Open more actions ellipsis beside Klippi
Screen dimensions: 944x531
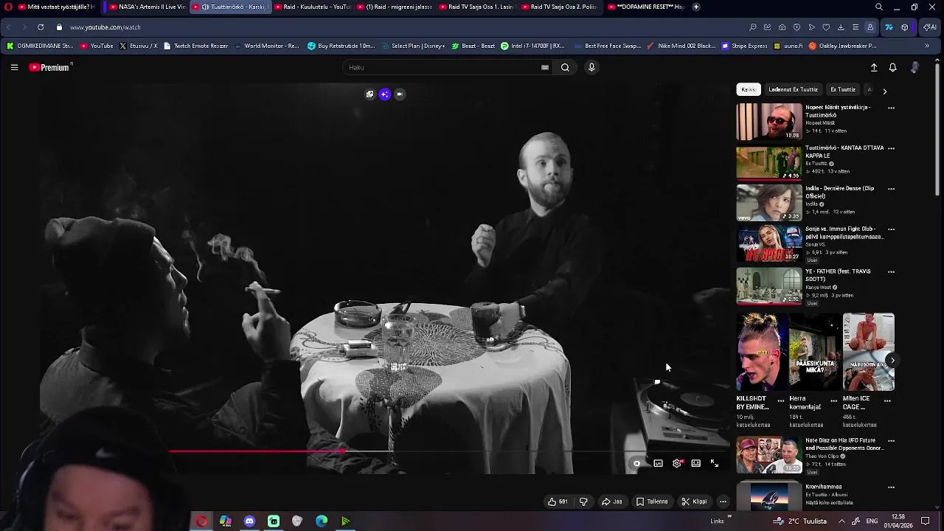point(723,502)
